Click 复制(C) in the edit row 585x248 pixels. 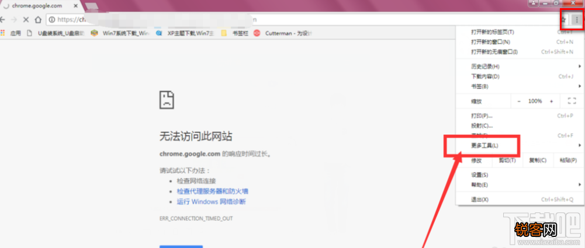[537, 160]
